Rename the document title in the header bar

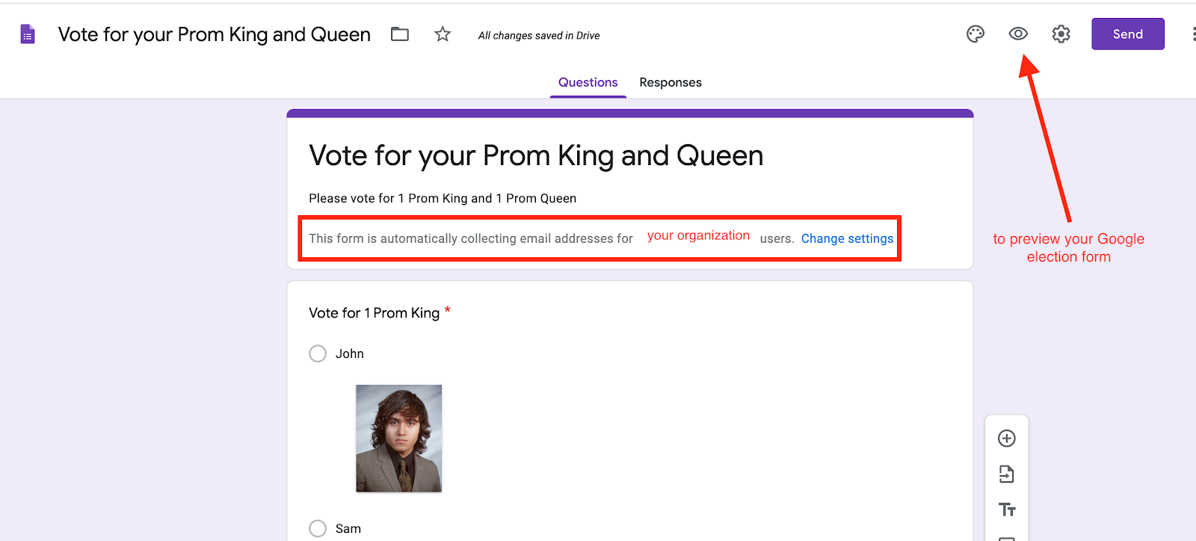[x=215, y=34]
